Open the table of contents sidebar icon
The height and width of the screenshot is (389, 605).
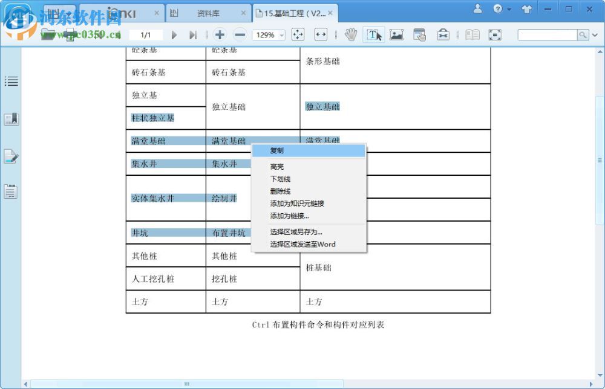tap(11, 82)
